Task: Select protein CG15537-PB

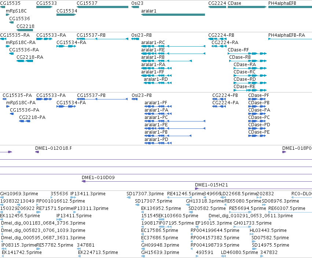Action: [102, 99]
